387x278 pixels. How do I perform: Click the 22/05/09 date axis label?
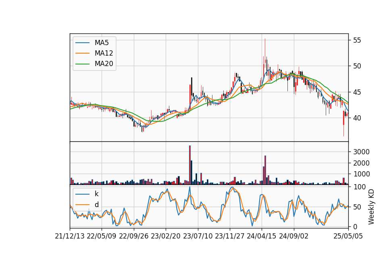point(102,236)
